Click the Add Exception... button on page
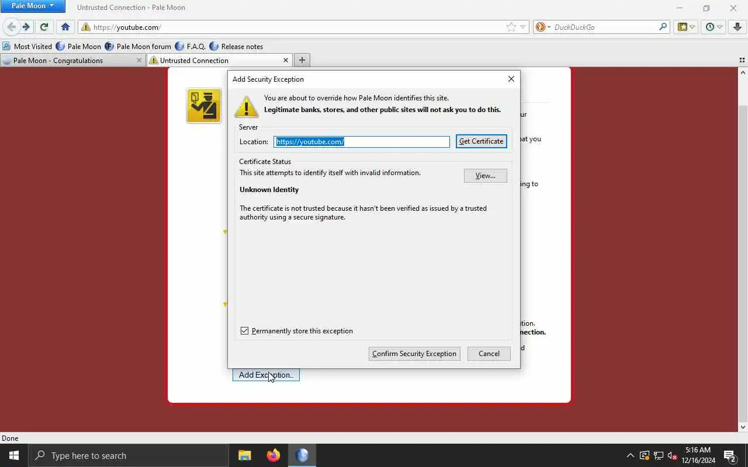The width and height of the screenshot is (748, 467). (266, 375)
